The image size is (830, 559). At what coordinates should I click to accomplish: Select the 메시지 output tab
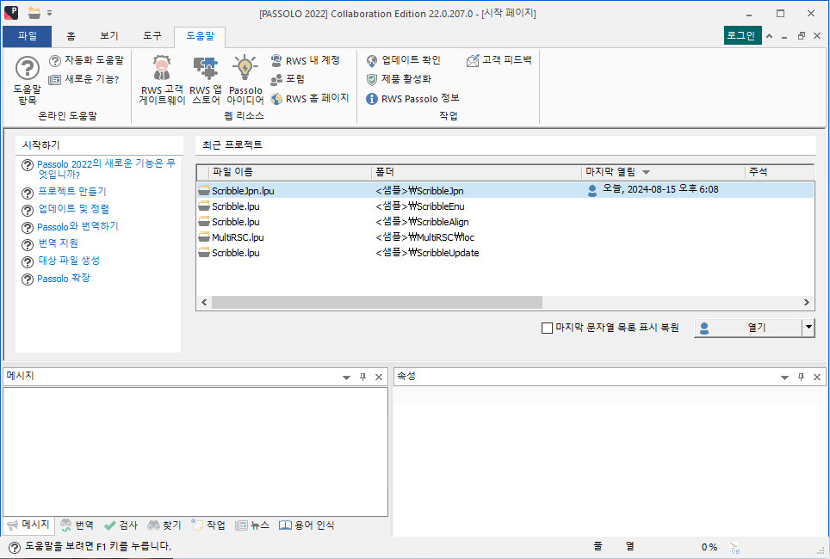tap(28, 525)
